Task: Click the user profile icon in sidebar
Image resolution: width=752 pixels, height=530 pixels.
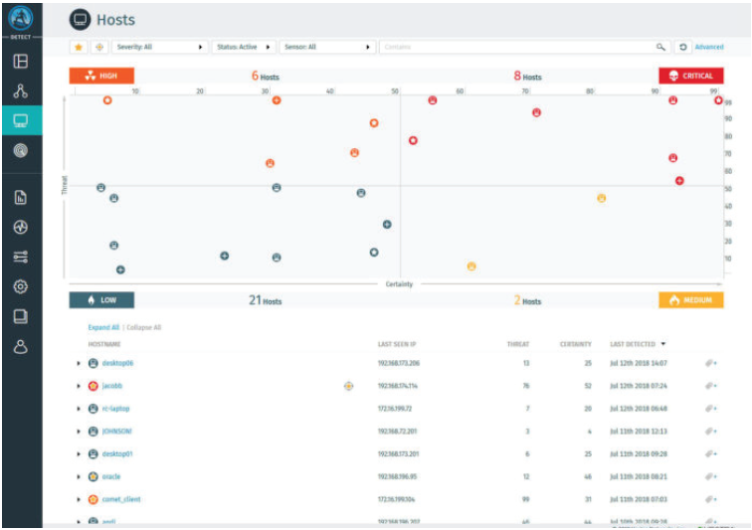Action: (20, 347)
